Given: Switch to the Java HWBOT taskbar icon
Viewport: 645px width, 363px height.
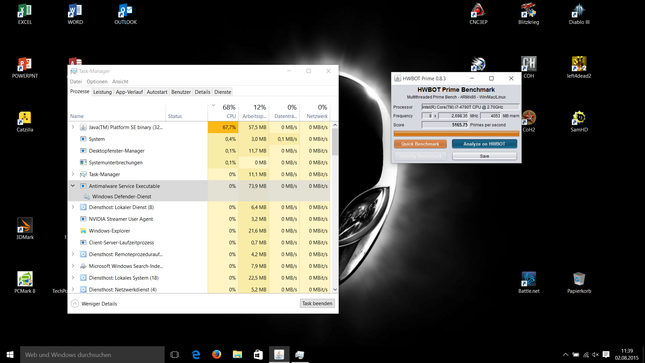Looking at the screenshot, I should pos(279,355).
